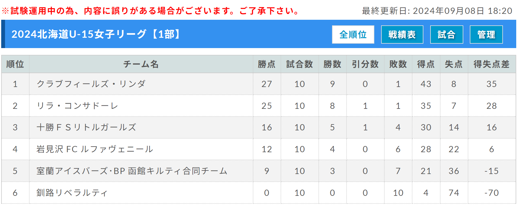Select the 室蘭アイスバーズ合同チーム row

[x=259, y=171]
